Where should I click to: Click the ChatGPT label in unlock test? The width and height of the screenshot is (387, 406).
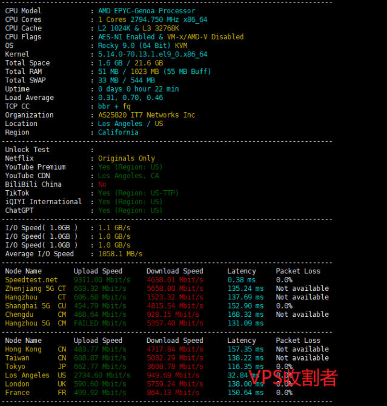click(21, 211)
